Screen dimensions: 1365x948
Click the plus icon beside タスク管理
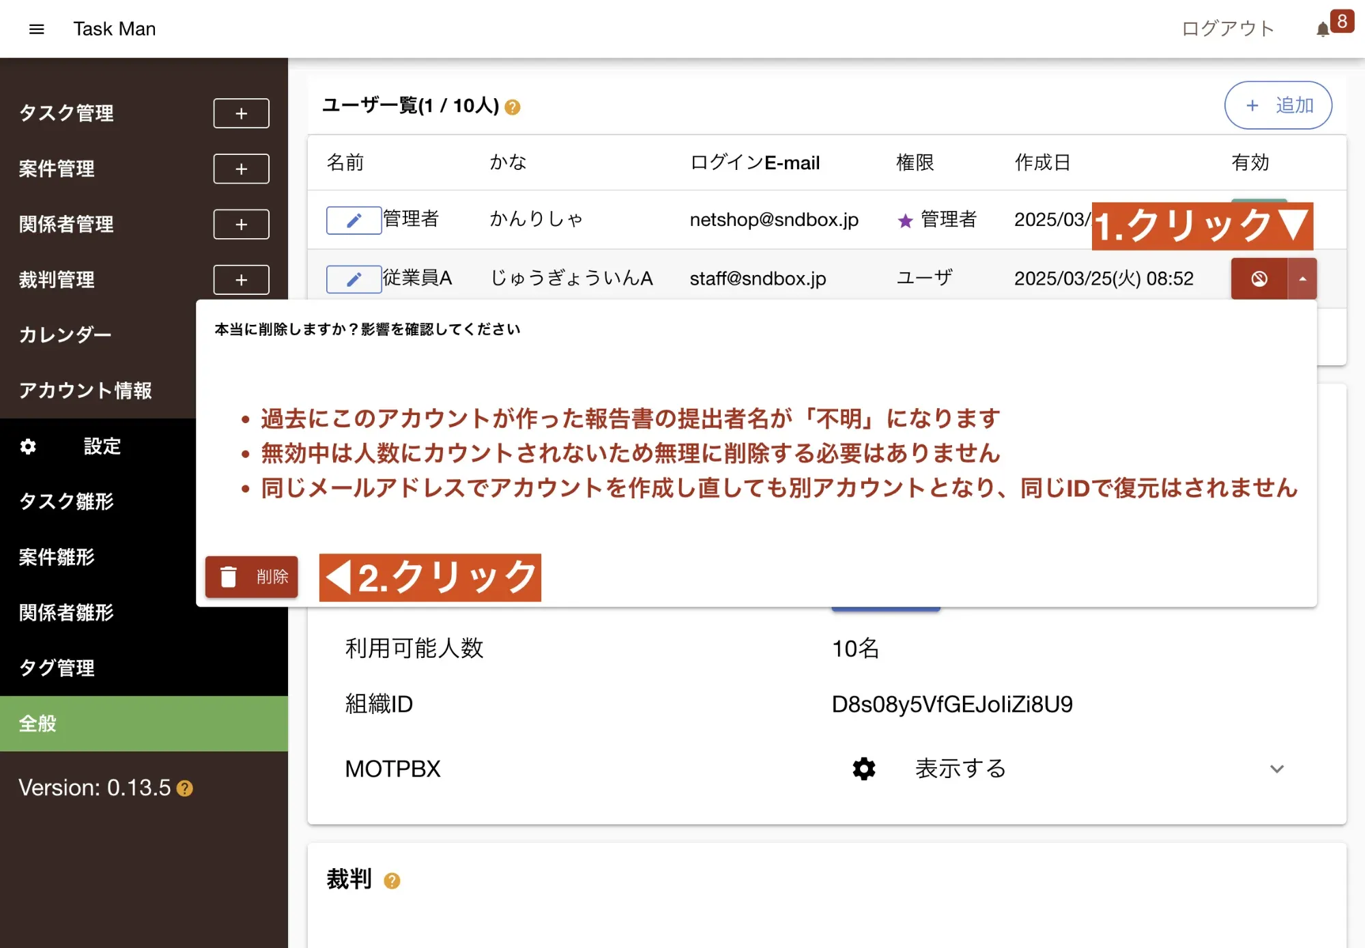click(x=241, y=113)
